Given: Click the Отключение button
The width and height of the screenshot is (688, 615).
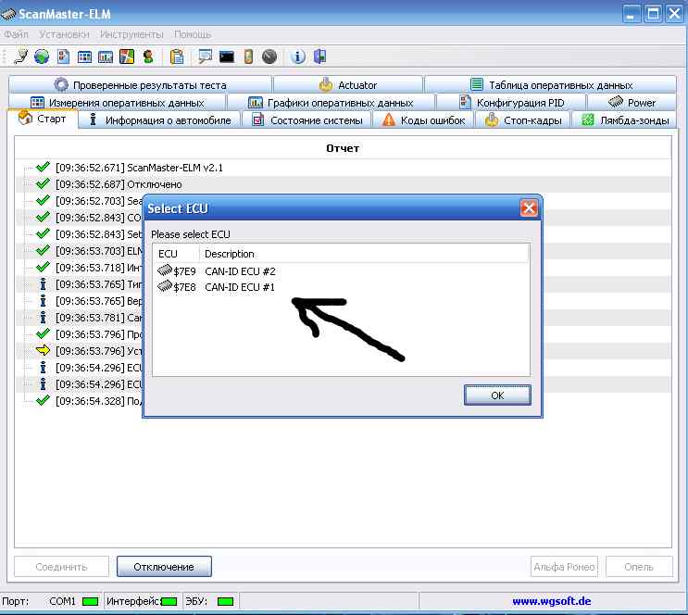Looking at the screenshot, I should click(x=164, y=566).
